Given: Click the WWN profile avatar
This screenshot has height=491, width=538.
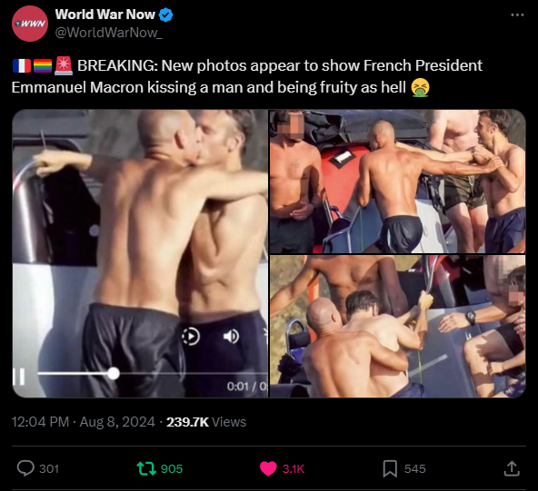Looking at the screenshot, I should tap(30, 24).
